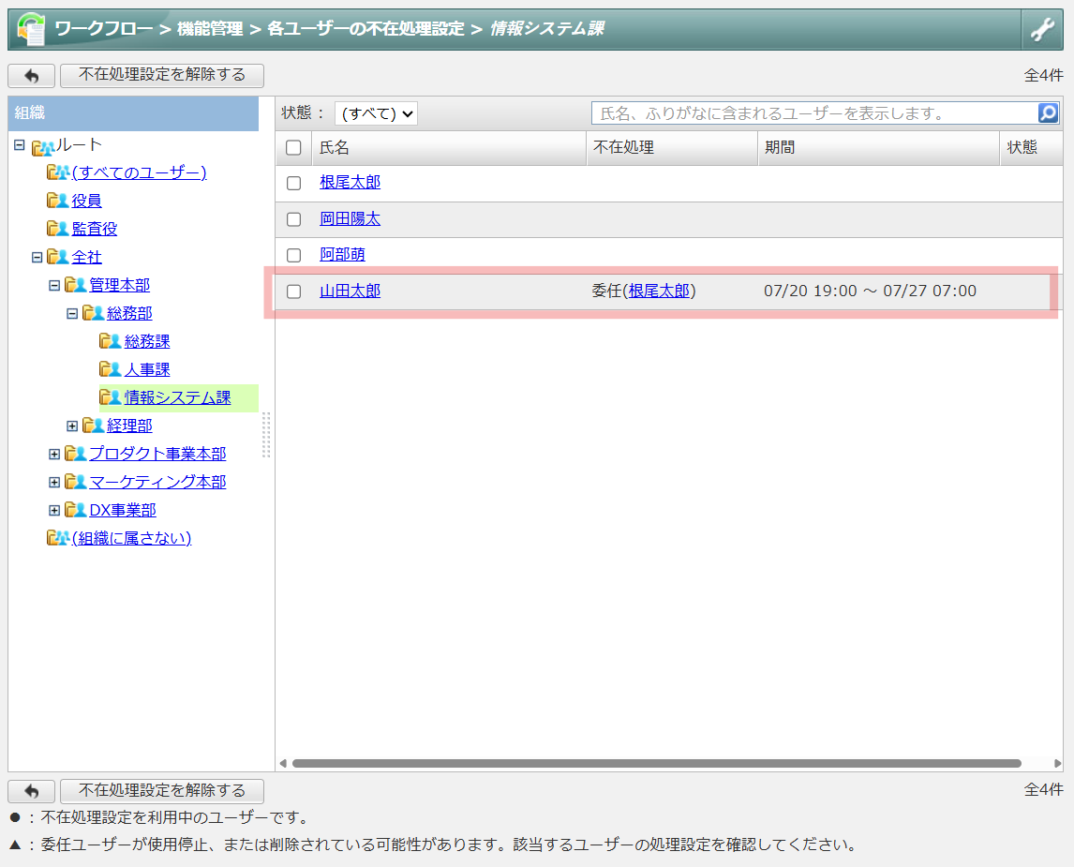The image size is (1074, 867).
Task: Click the workflow logo icon in header
Action: coord(31,29)
